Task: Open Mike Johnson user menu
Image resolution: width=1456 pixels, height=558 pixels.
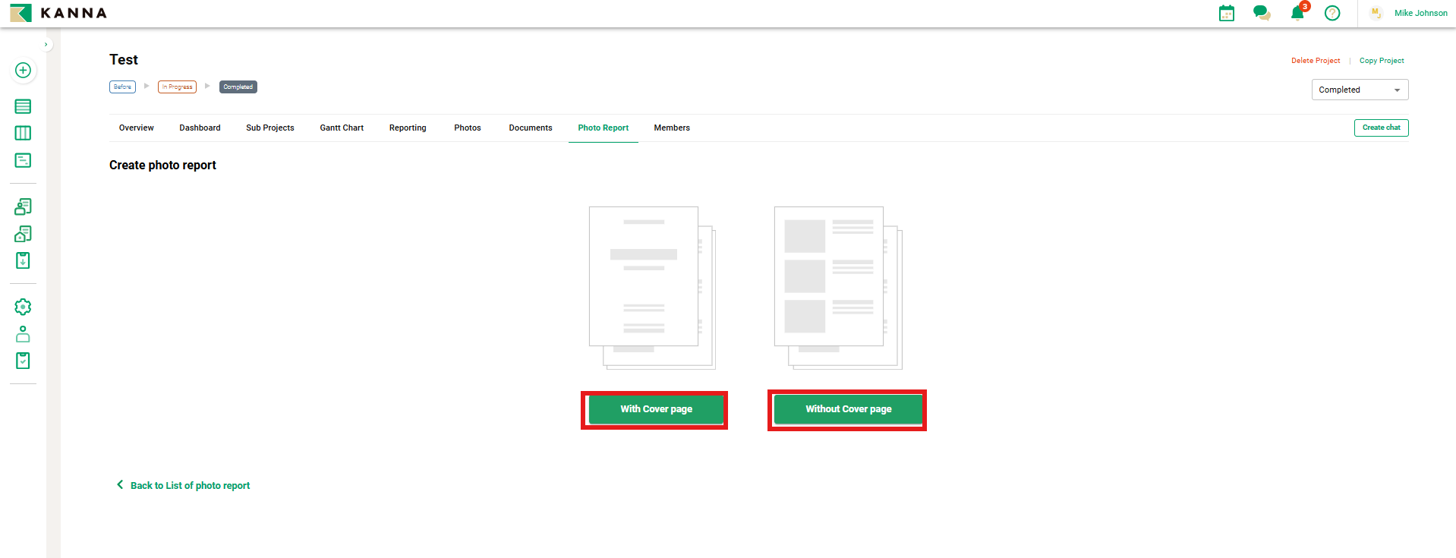Action: pyautogui.click(x=1420, y=13)
